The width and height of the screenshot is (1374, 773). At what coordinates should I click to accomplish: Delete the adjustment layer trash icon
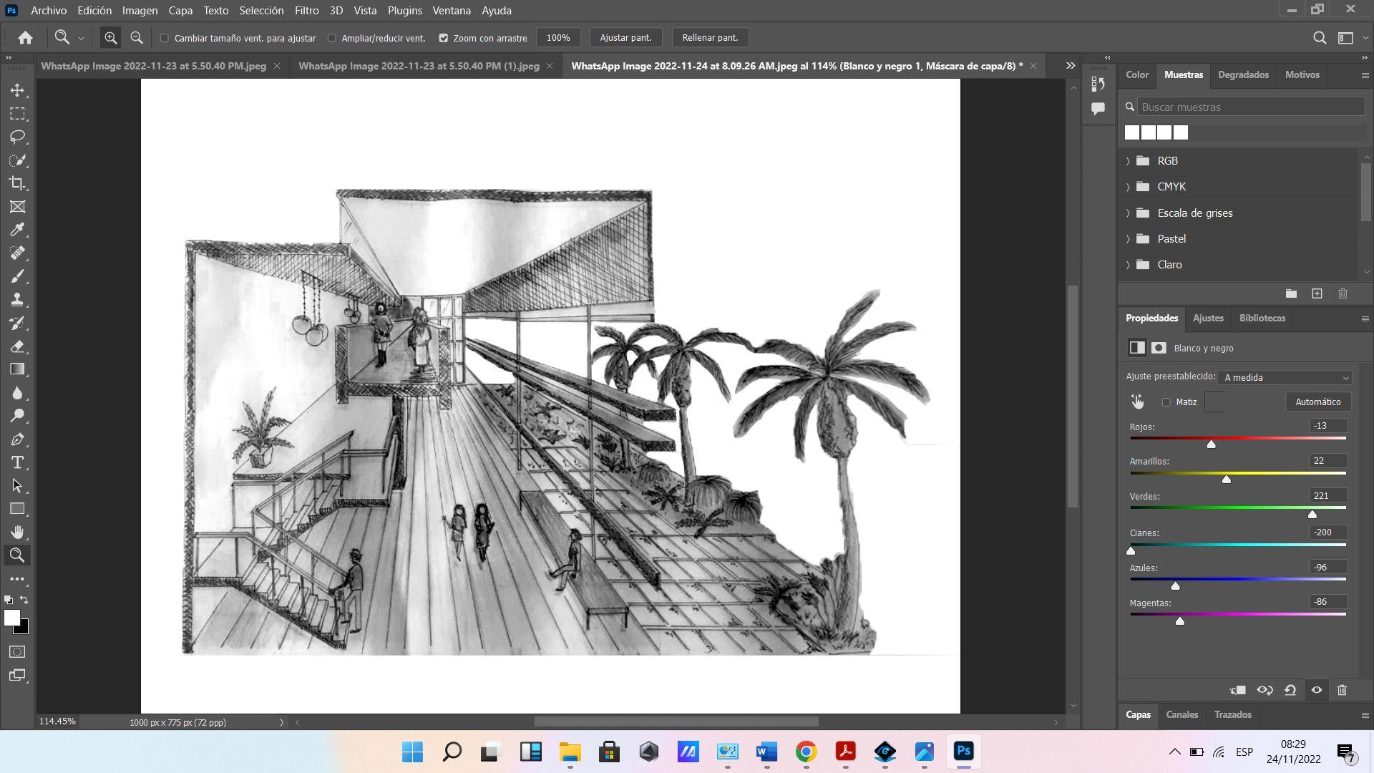point(1342,690)
